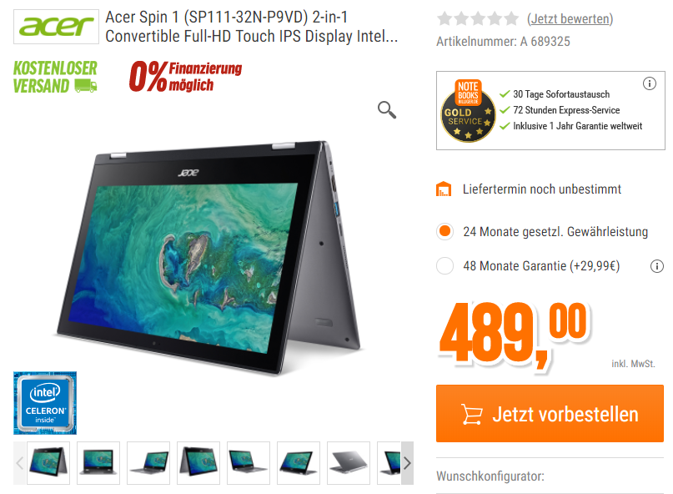
Task: Select 48 Monate Garantie option
Action: [444, 266]
